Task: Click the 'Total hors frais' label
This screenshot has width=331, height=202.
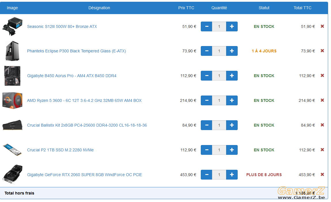Action: 19,193
